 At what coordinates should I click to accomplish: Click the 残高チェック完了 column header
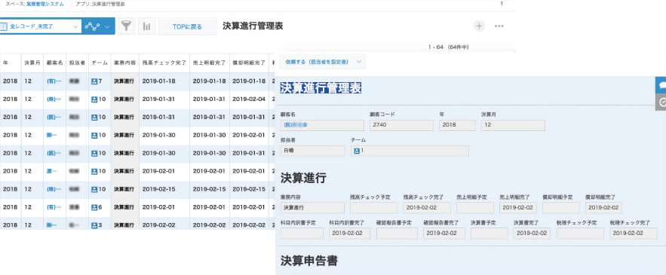point(164,63)
